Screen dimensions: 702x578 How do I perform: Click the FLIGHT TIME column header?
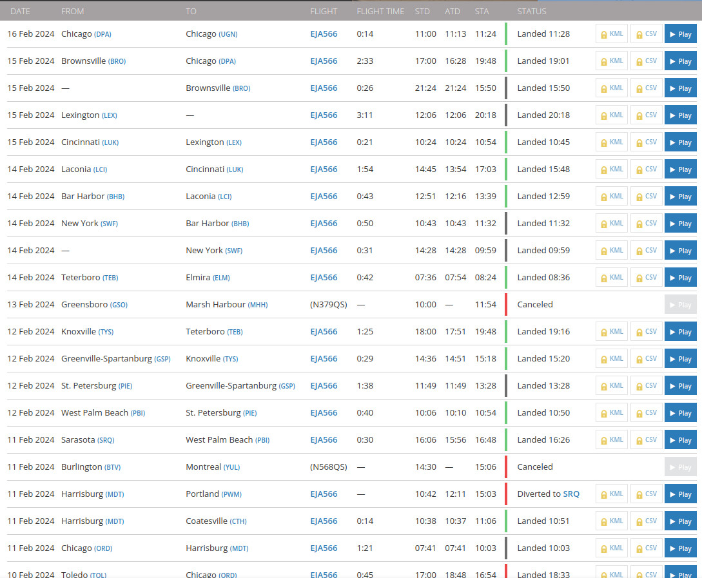coord(380,11)
